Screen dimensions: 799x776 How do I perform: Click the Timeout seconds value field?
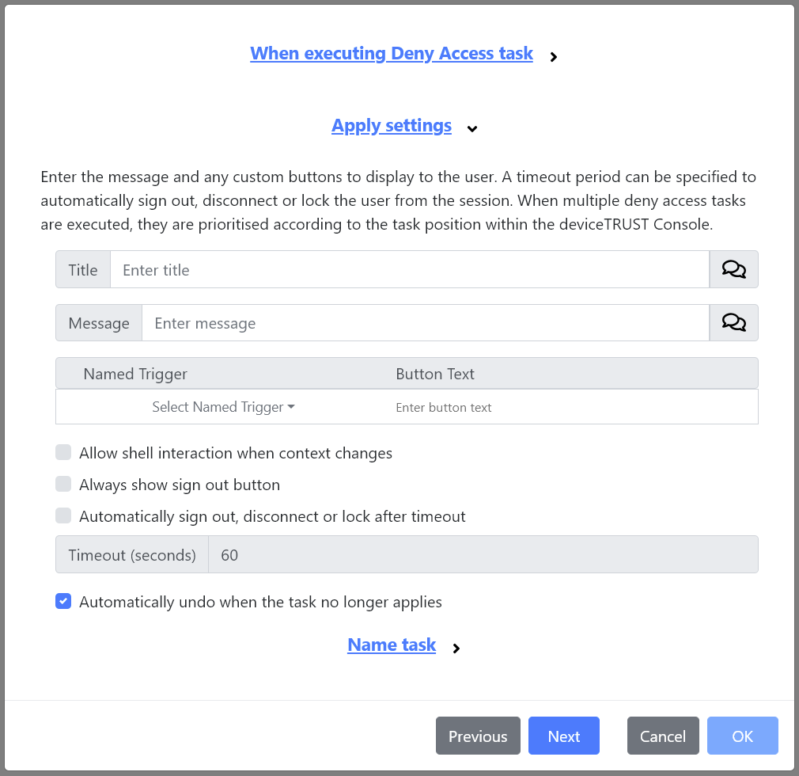pos(483,554)
